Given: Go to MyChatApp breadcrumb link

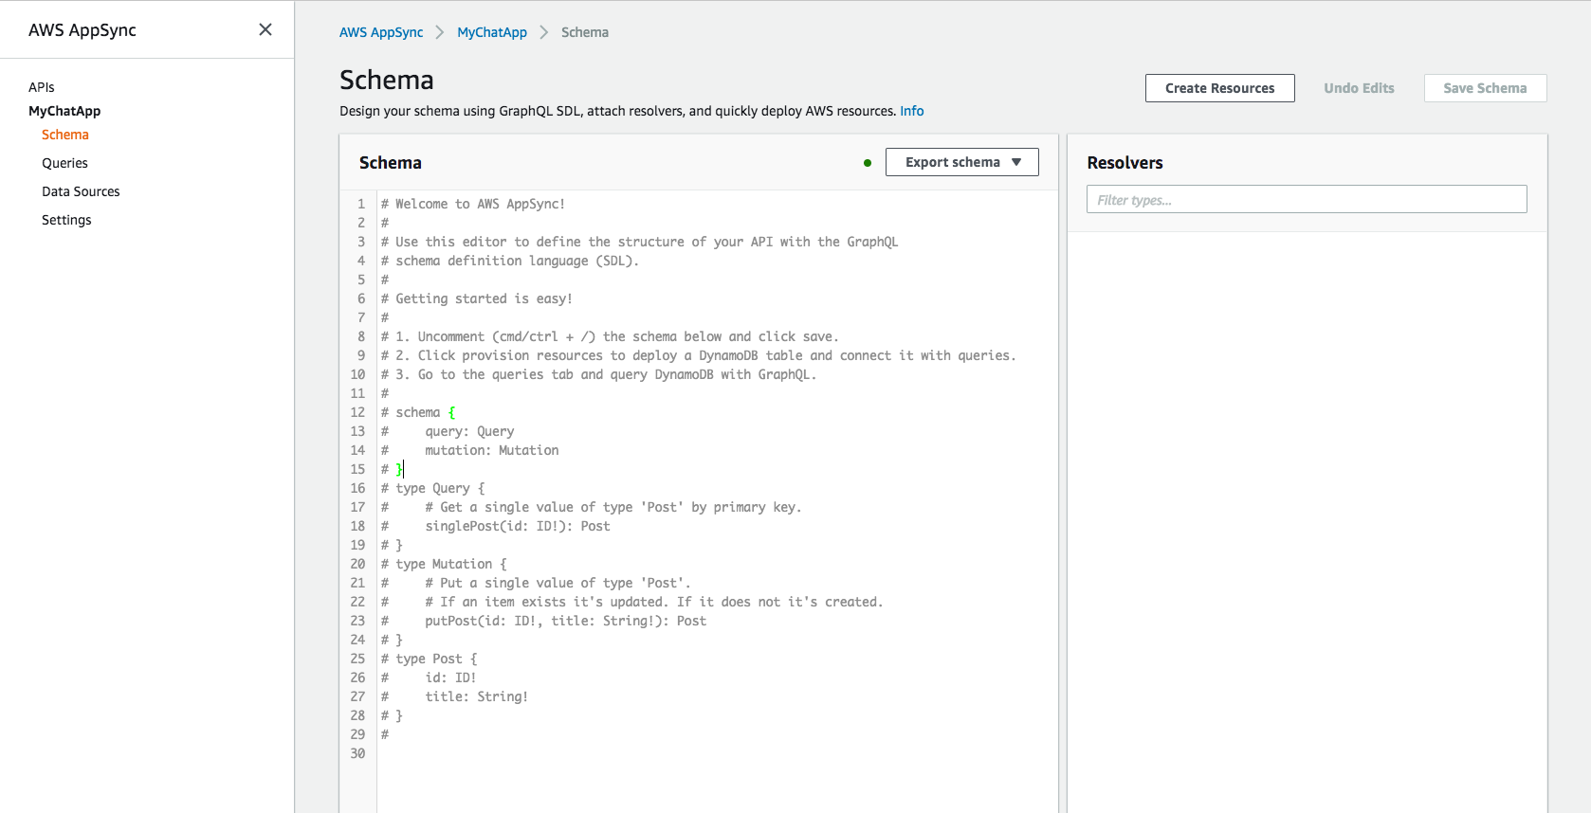Looking at the screenshot, I should tap(492, 32).
